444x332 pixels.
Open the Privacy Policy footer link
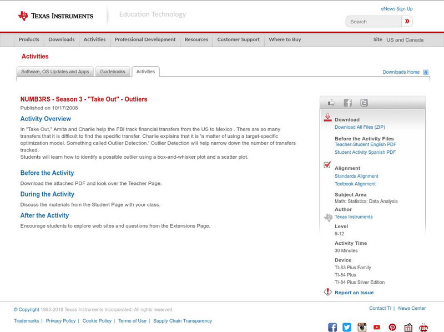[x=60, y=321]
